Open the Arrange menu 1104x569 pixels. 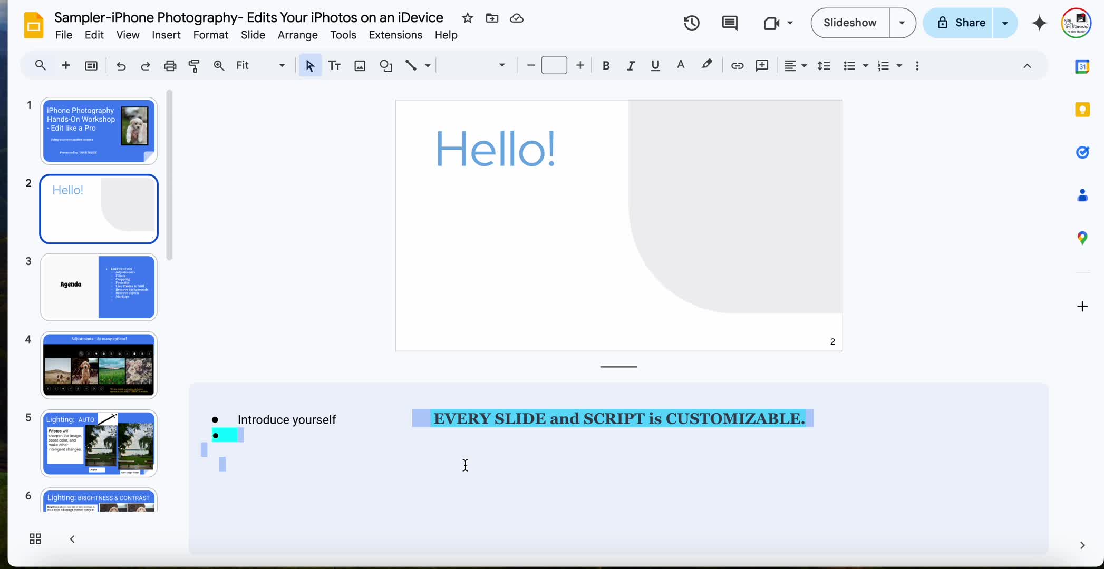297,35
